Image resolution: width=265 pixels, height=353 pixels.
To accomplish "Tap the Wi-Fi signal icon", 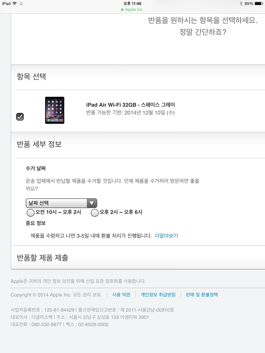I will [14, 3].
